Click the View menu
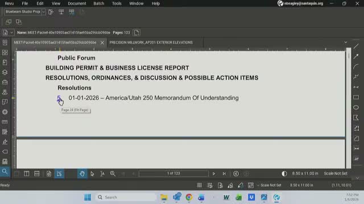The height and width of the screenshot is (204, 364). pyautogui.click(x=56, y=3)
